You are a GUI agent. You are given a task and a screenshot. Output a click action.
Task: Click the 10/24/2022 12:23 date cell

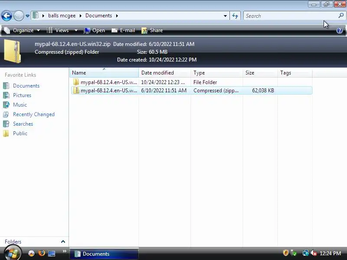click(163, 82)
